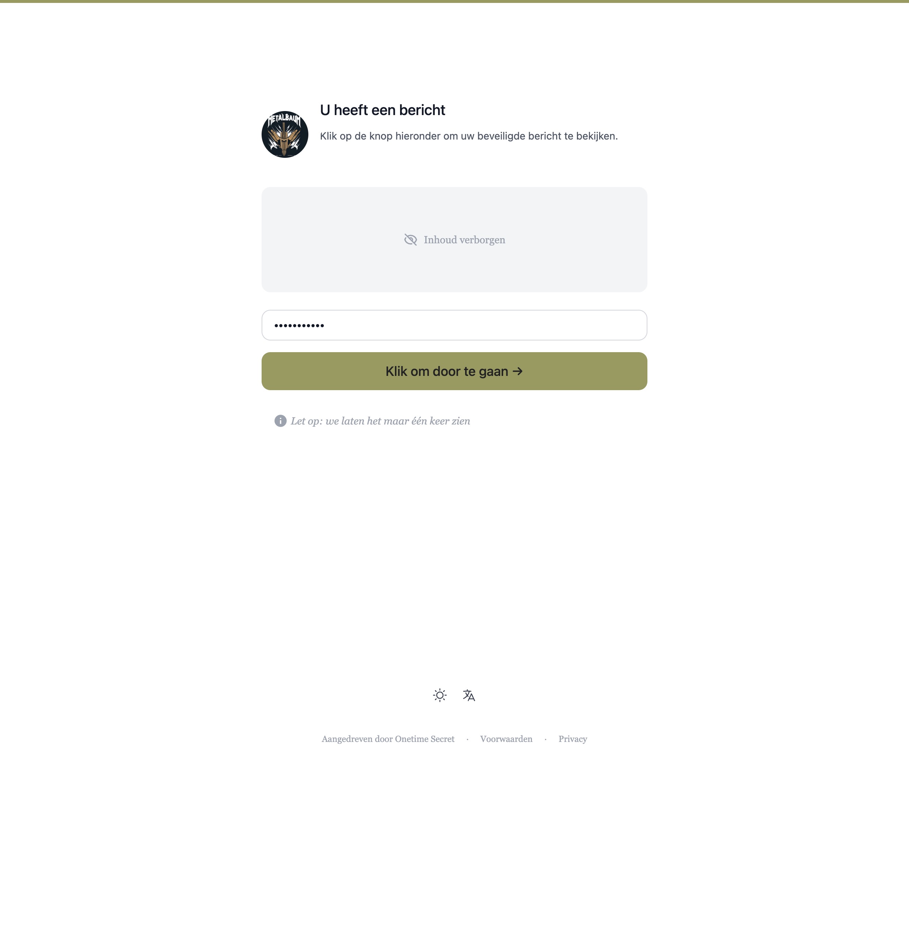
Task: Click the arrow icon inside the continue button
Action: pos(517,371)
